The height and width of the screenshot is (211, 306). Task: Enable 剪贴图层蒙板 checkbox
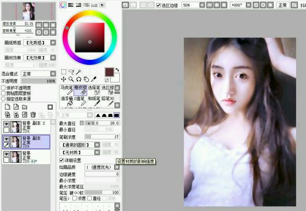coord(3,93)
